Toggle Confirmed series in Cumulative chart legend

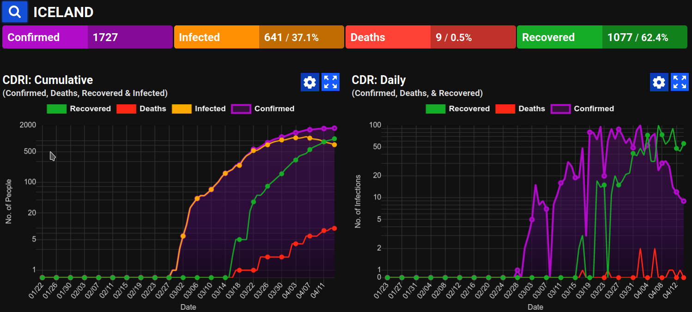point(263,109)
